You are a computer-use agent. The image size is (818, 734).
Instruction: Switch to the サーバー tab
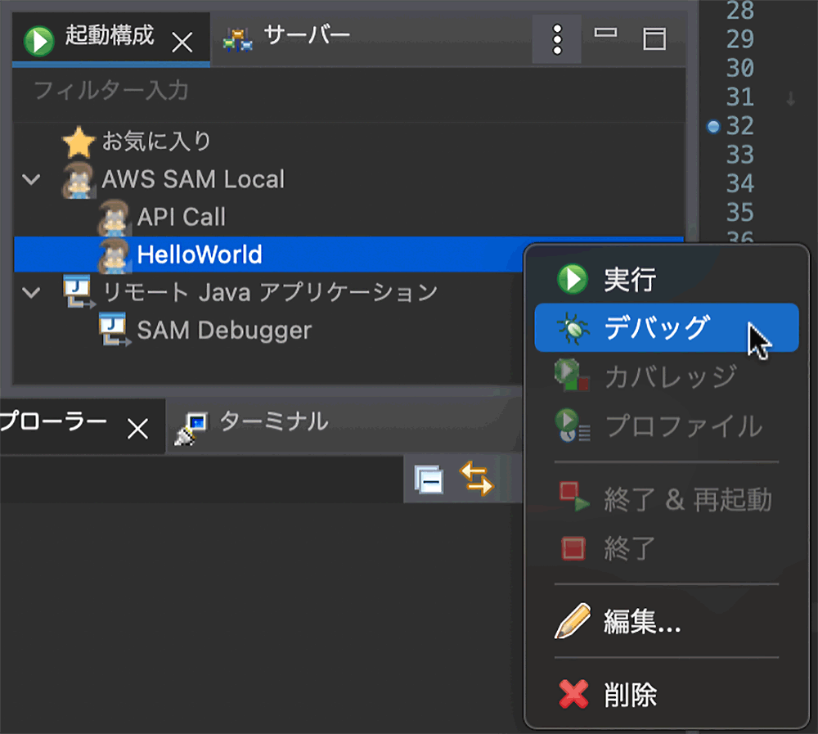tap(306, 35)
